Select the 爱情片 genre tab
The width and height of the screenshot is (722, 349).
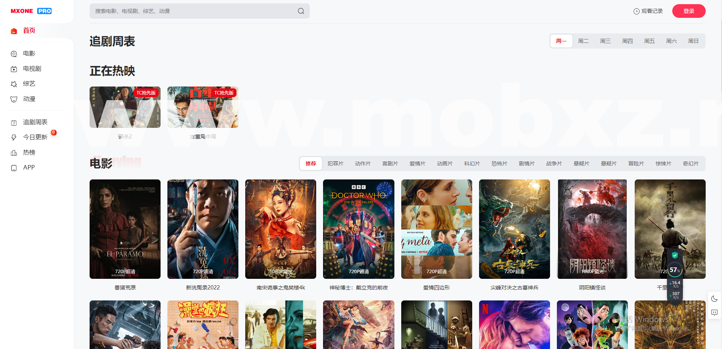[x=418, y=163]
